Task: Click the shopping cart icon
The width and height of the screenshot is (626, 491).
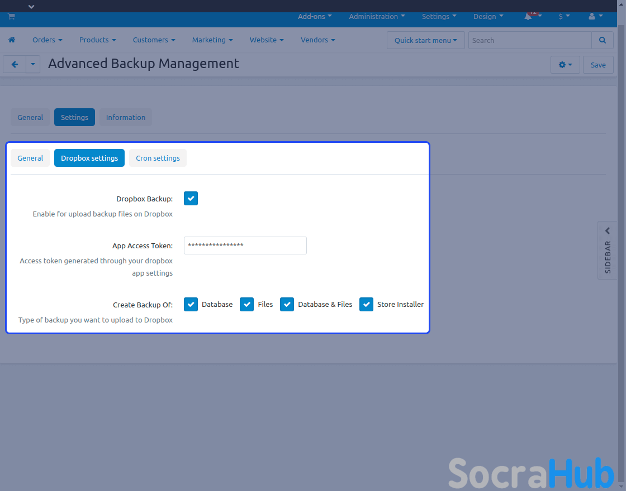Action: 11,17
